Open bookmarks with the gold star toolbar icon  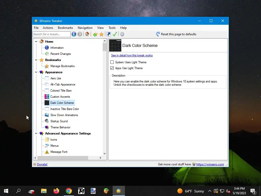point(101,34)
